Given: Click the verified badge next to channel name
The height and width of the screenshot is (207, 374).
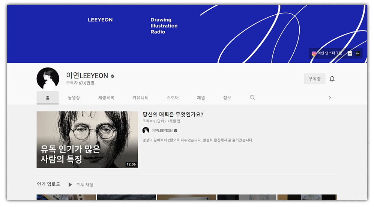Looking at the screenshot, I should (x=113, y=76).
